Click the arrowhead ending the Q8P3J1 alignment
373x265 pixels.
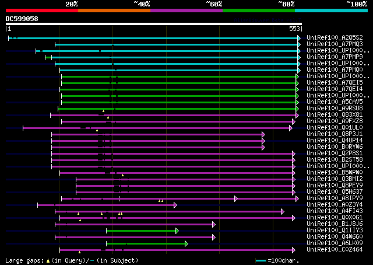pos(263,135)
